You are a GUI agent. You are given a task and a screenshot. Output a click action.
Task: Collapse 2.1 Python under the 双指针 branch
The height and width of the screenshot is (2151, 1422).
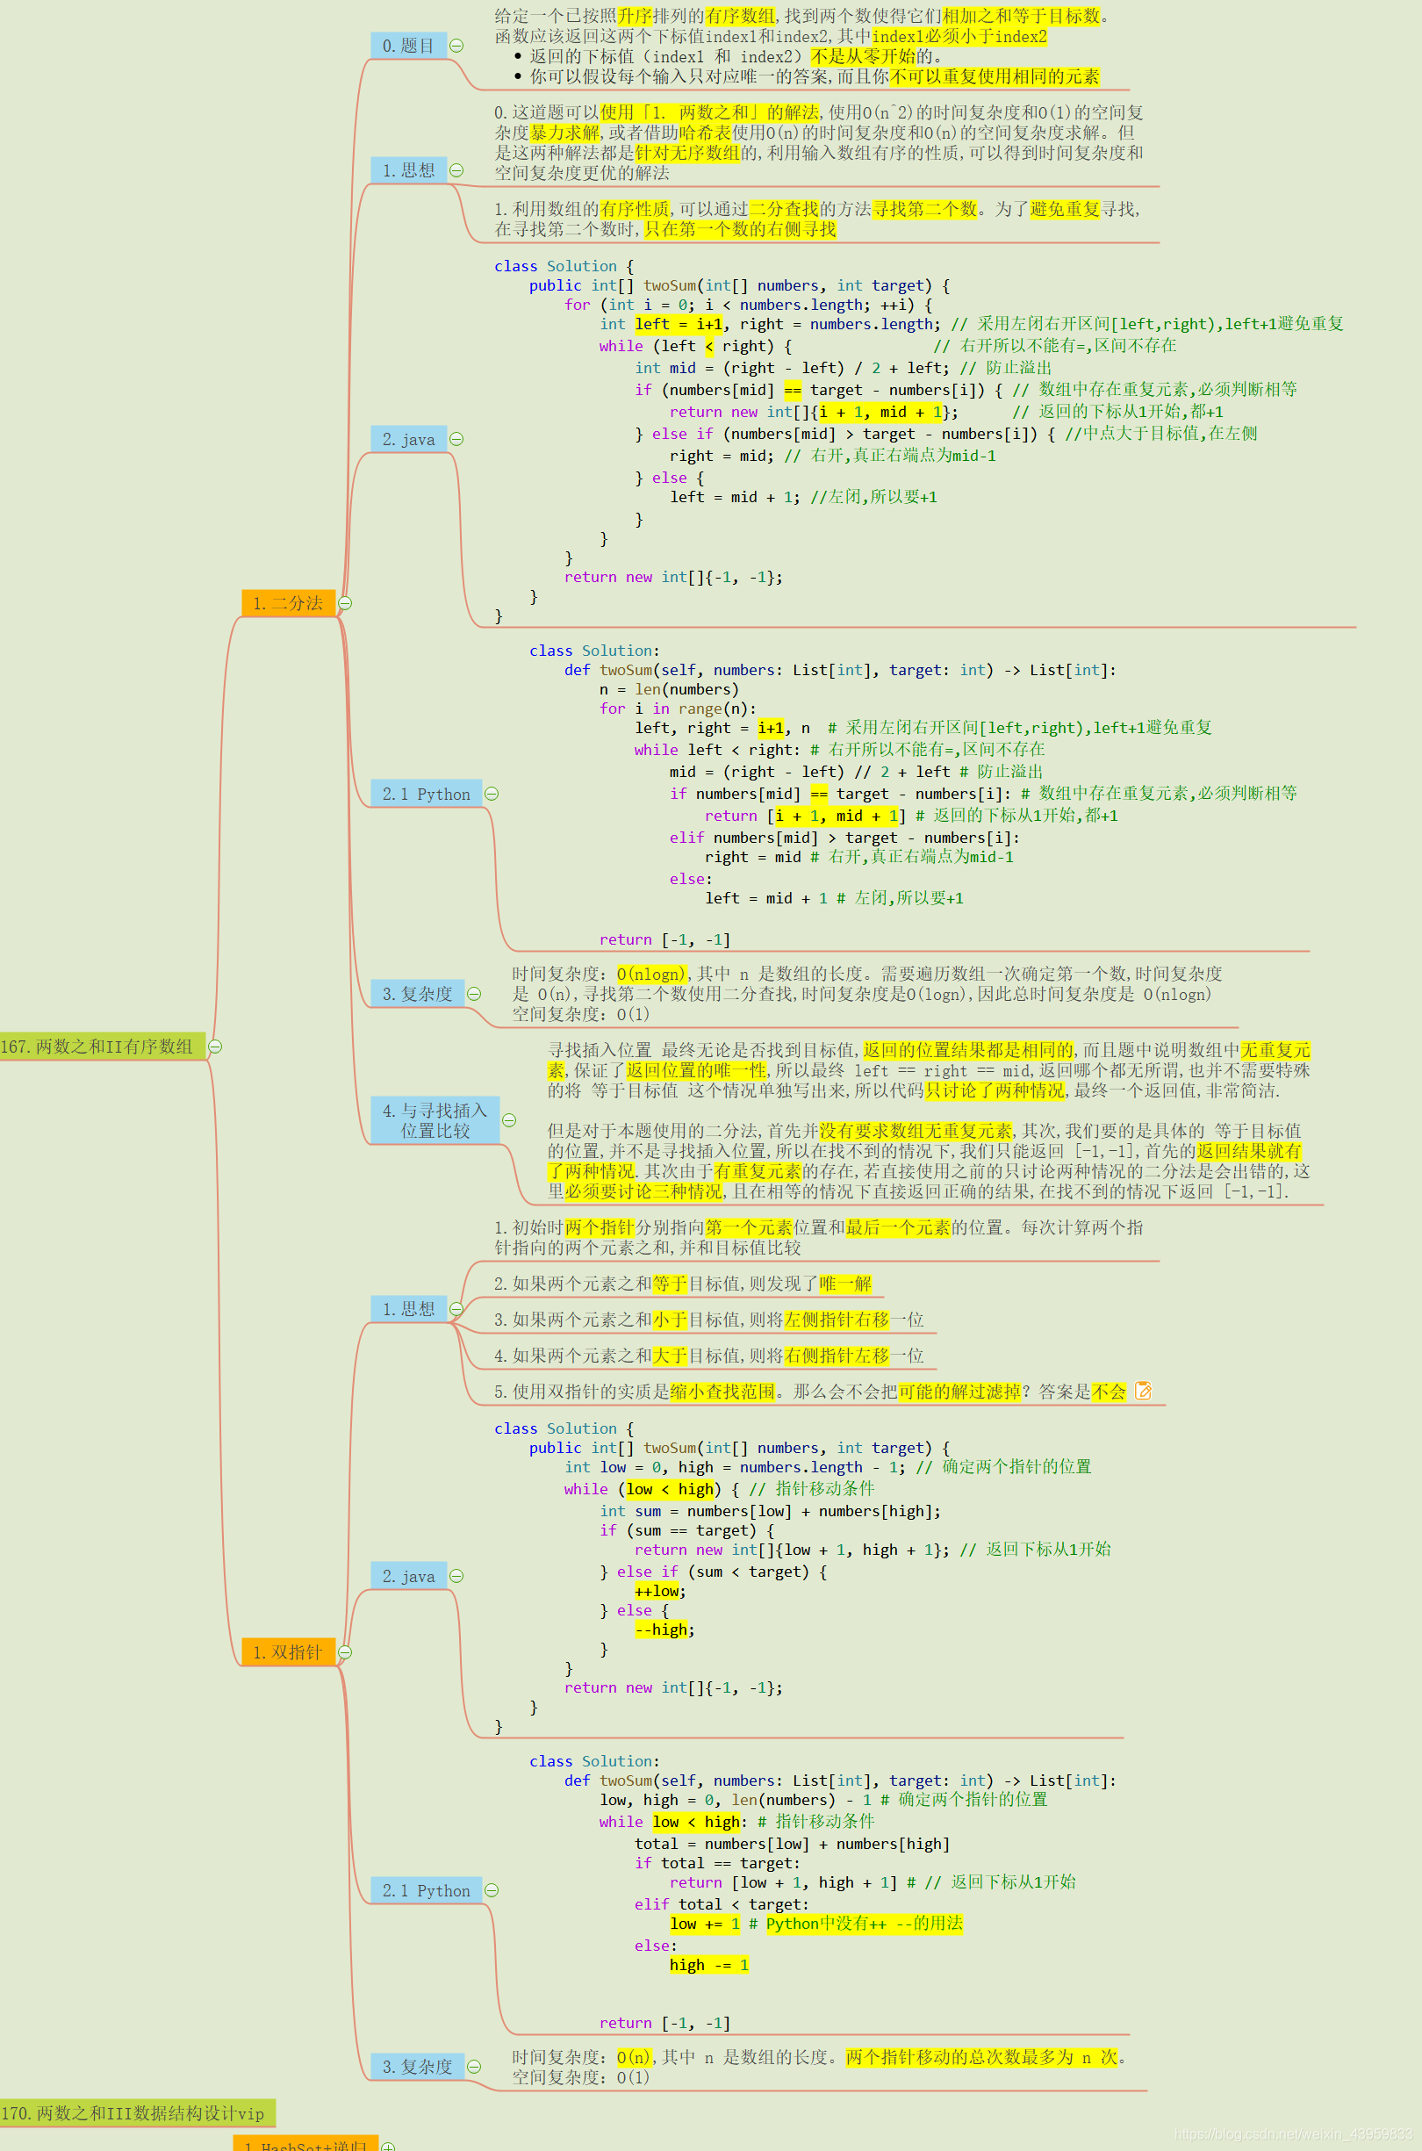coord(492,1890)
